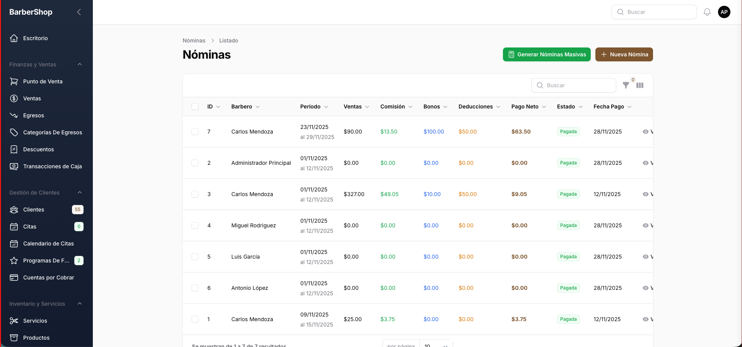Click the Calendario de Citas icon
Screen dimensions: 742x347
[x=14, y=244]
